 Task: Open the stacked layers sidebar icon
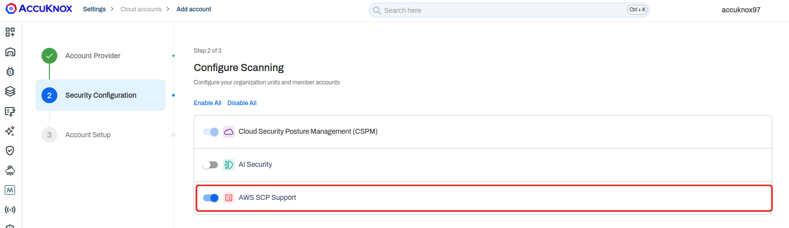coord(10,91)
